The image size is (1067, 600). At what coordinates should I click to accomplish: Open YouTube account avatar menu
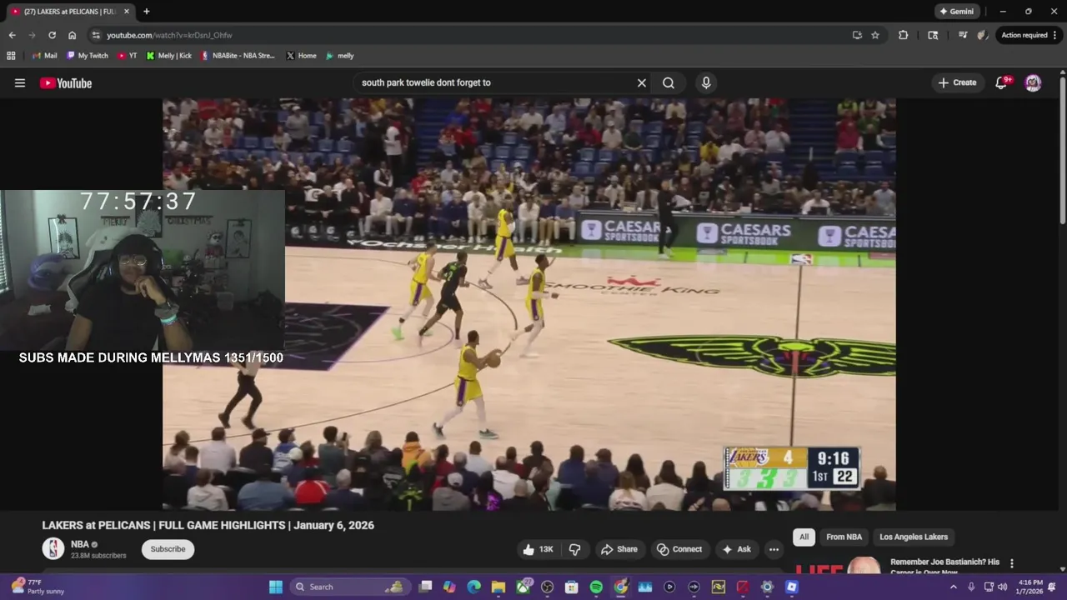click(x=1033, y=82)
